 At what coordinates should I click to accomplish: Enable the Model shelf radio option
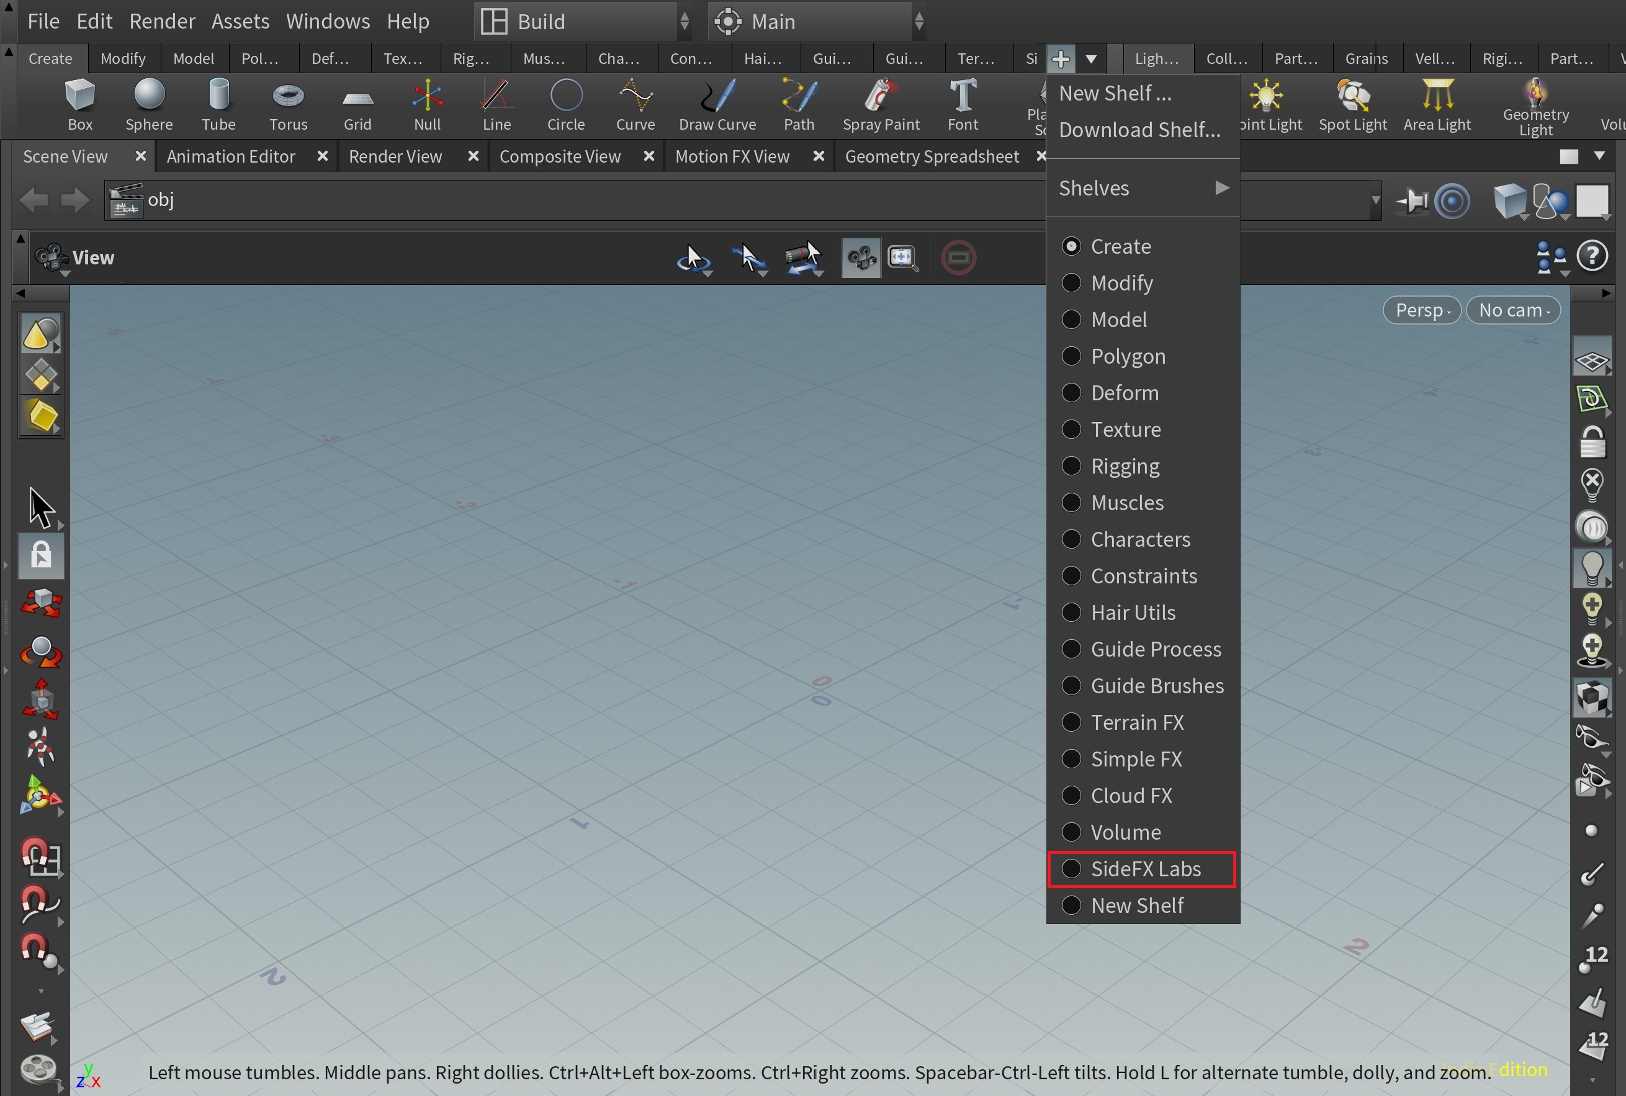(1072, 320)
